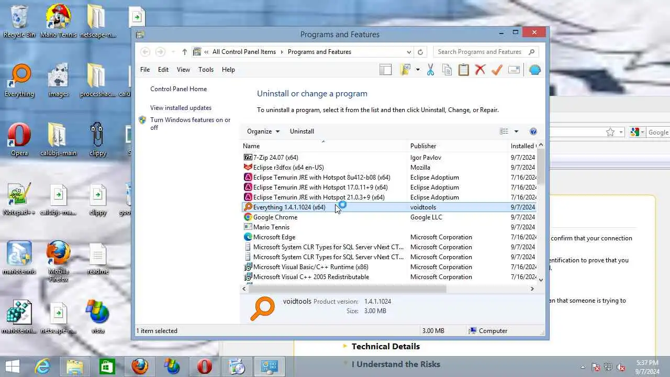Image resolution: width=670 pixels, height=377 pixels.
Task: Open Windows Start button on taskbar
Action: point(13,366)
